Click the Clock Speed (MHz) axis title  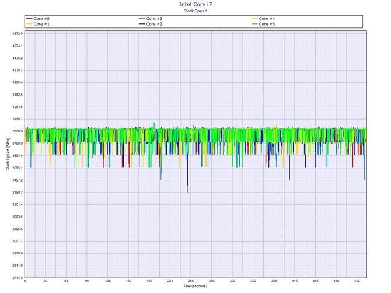(8, 154)
